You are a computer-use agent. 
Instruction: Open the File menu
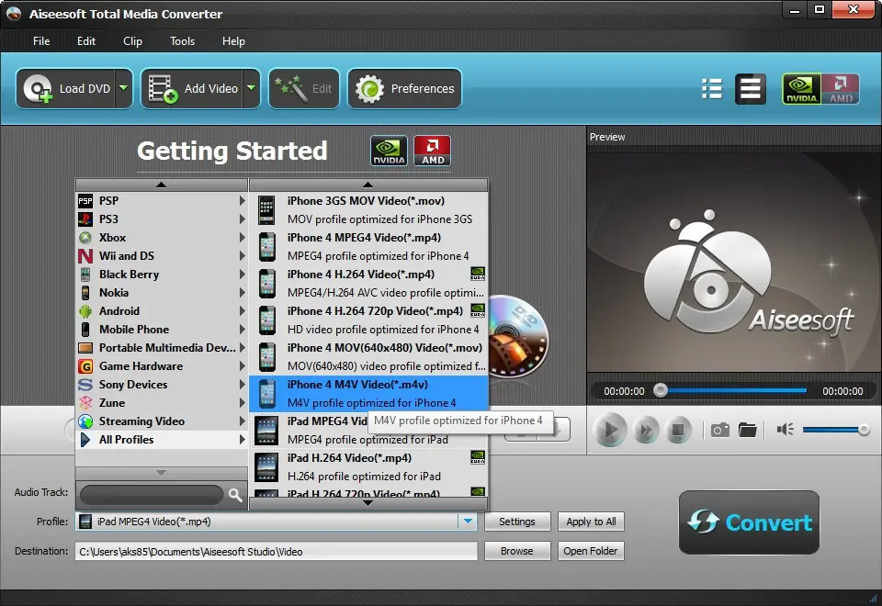click(x=41, y=41)
